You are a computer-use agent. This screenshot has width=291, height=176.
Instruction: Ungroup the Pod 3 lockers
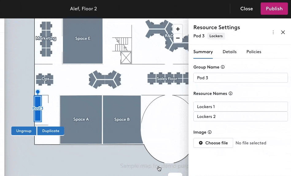click(x=24, y=131)
